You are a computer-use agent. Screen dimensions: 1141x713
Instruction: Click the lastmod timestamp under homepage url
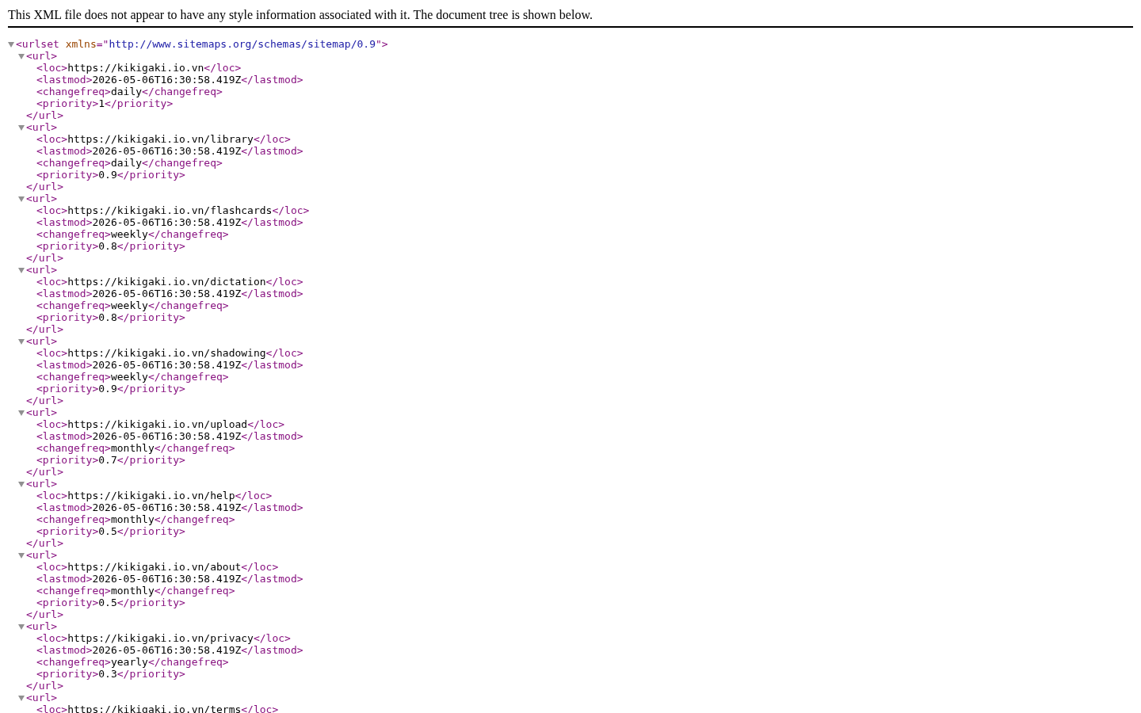tap(166, 80)
